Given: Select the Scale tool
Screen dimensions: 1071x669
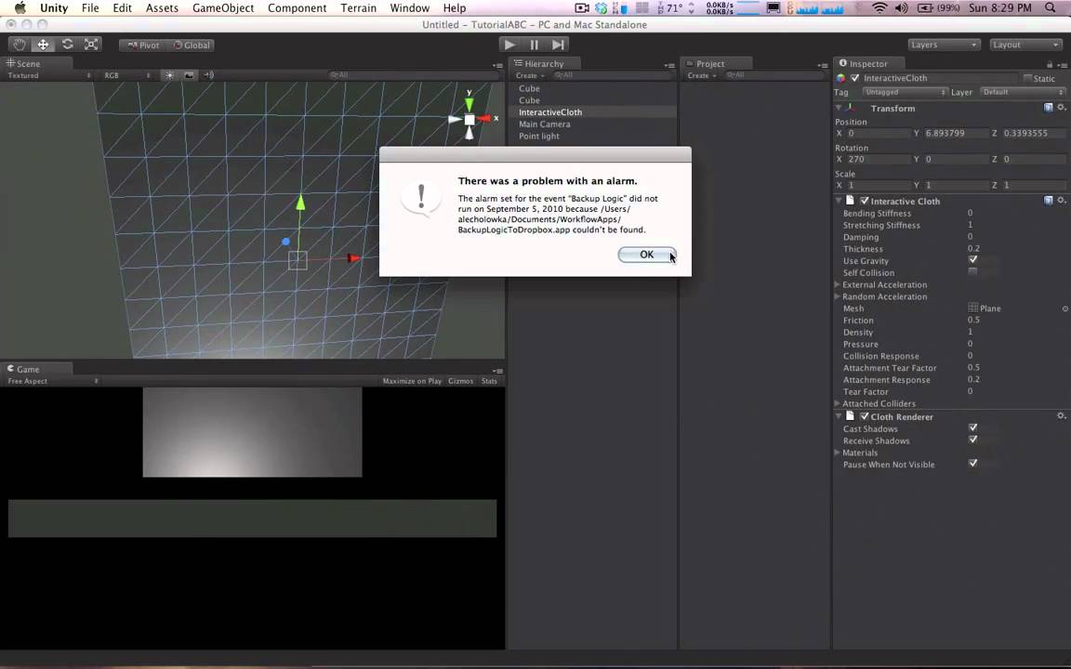Looking at the screenshot, I should point(91,45).
